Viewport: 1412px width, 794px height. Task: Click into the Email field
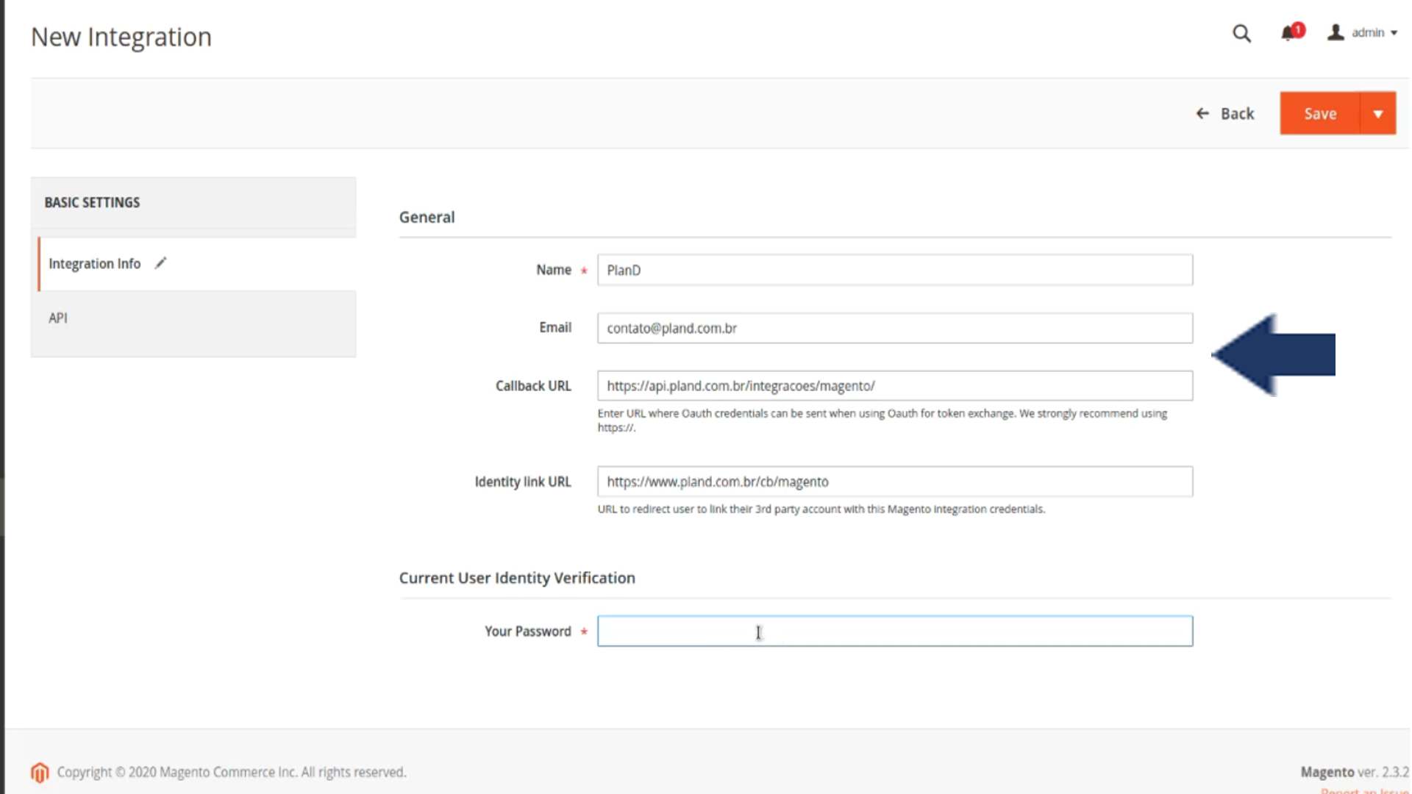click(894, 328)
